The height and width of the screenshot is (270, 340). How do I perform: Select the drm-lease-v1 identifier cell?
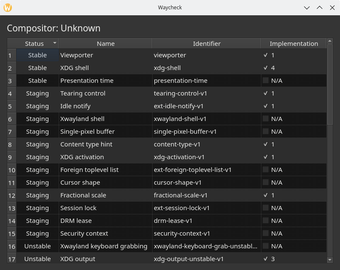click(x=207, y=221)
